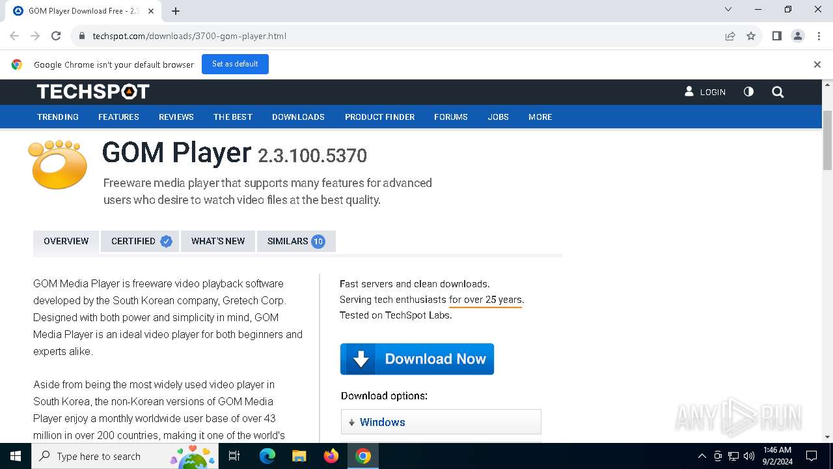Click the Chrome taskbar icon
Image resolution: width=833 pixels, height=469 pixels.
click(363, 456)
